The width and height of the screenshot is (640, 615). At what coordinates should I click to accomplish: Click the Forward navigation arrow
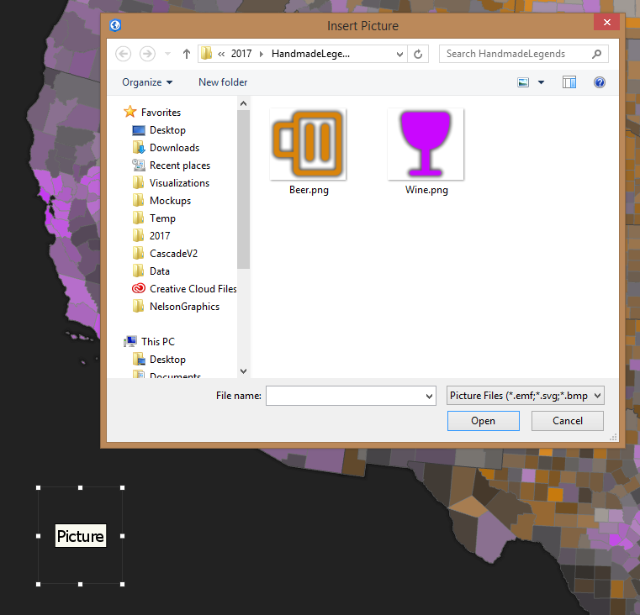click(147, 54)
